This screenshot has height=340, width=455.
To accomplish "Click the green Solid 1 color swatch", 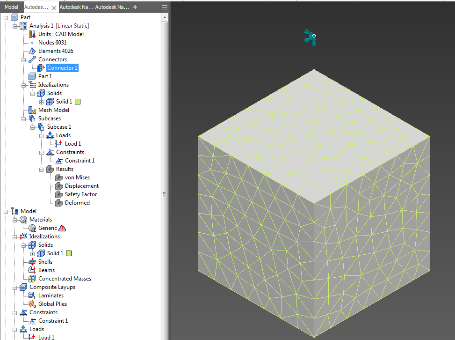I will pos(77,101).
